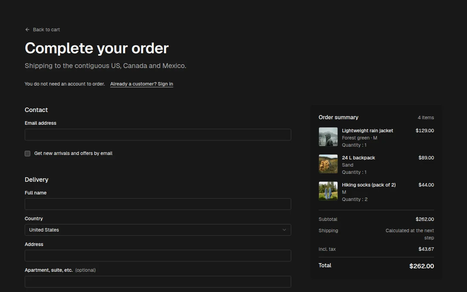Focus the Email address input field

click(158, 135)
